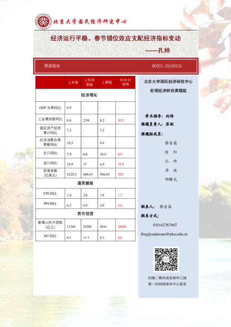Click the sidebar heading 宏观经济研究课题组

[x=168, y=91]
